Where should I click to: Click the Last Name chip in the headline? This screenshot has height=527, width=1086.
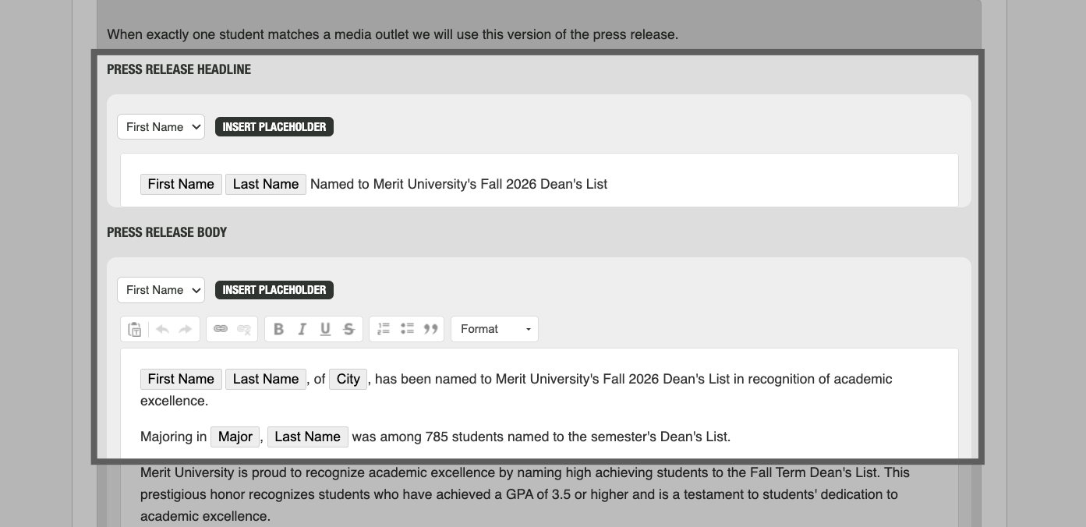[265, 184]
